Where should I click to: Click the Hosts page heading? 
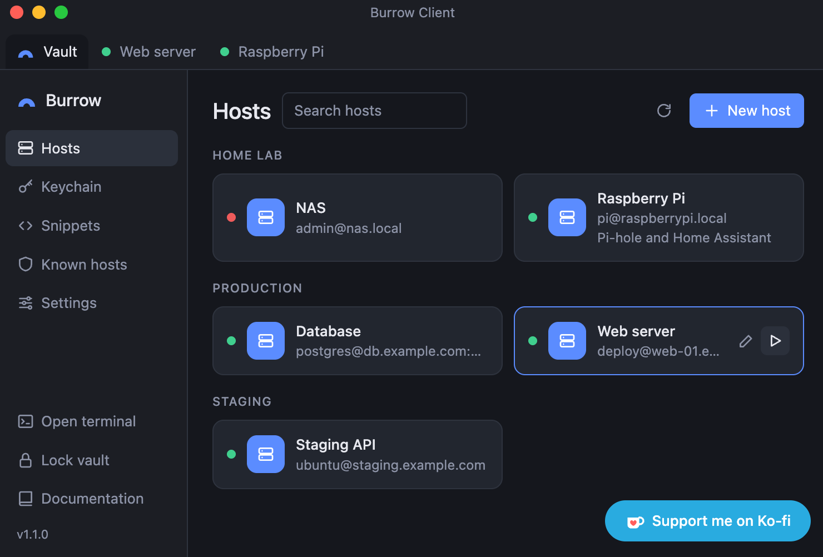tap(242, 111)
